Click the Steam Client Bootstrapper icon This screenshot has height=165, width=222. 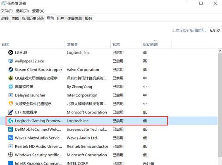coord(11,69)
